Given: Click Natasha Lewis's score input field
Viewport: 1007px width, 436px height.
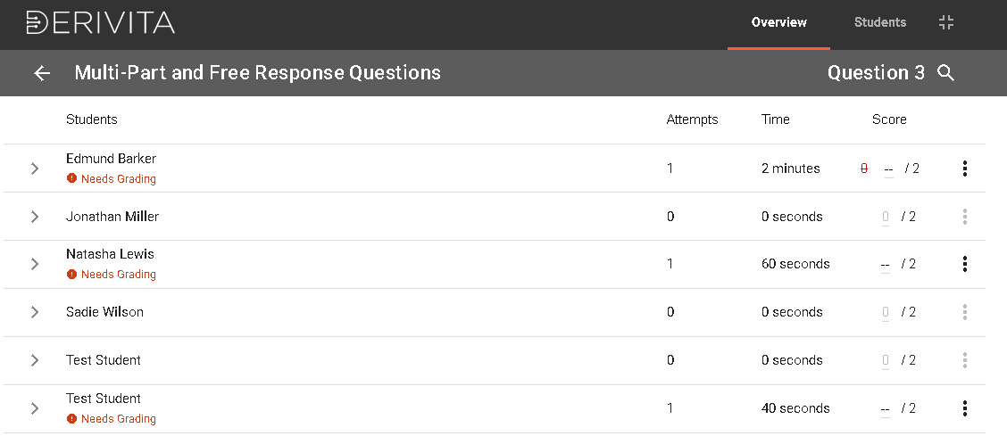Looking at the screenshot, I should pyautogui.click(x=885, y=264).
